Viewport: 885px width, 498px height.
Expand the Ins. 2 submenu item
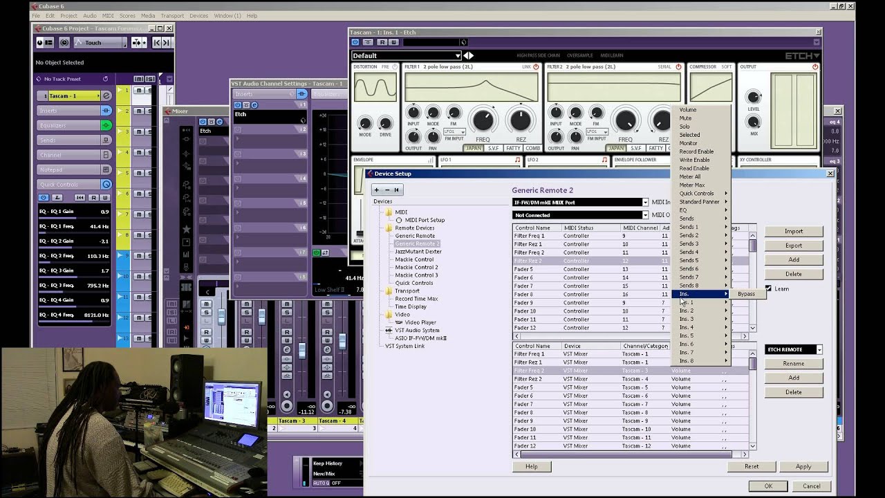tap(702, 311)
